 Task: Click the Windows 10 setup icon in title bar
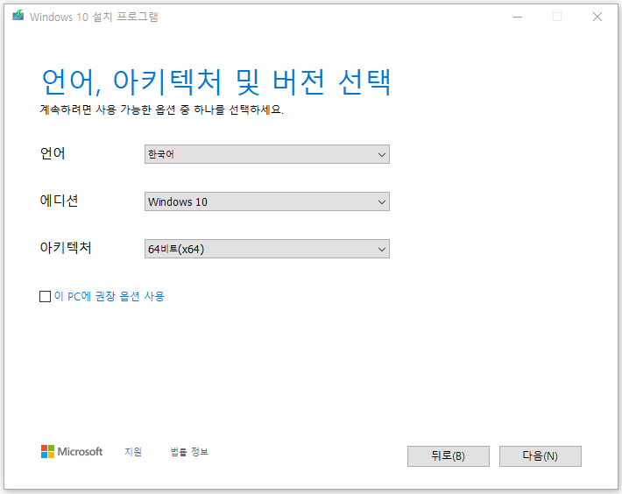coord(18,16)
